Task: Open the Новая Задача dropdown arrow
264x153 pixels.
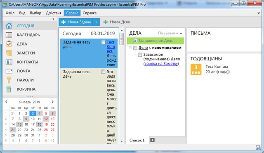Action: point(96,22)
